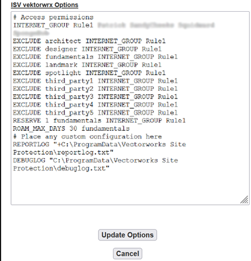Click on the EXCLUDE third_party1 line
The width and height of the screenshot is (251, 261).
95,81
